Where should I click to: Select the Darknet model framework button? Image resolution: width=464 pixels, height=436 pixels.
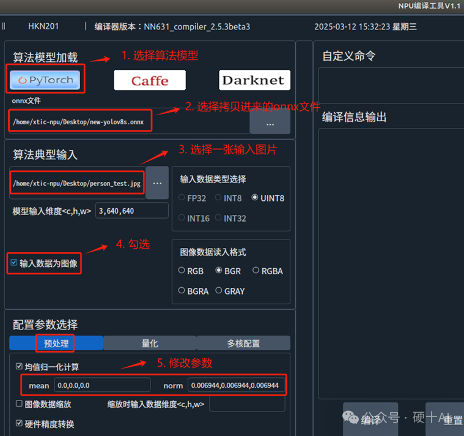click(x=254, y=80)
